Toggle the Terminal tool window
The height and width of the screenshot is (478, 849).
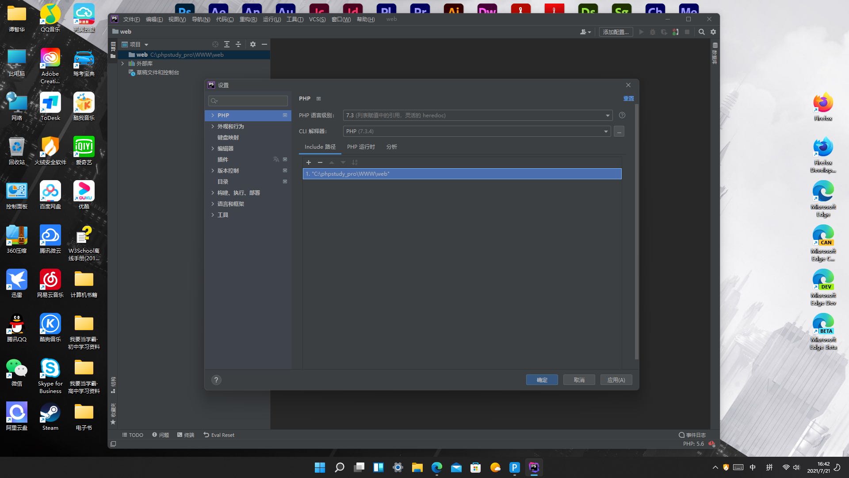pyautogui.click(x=186, y=435)
